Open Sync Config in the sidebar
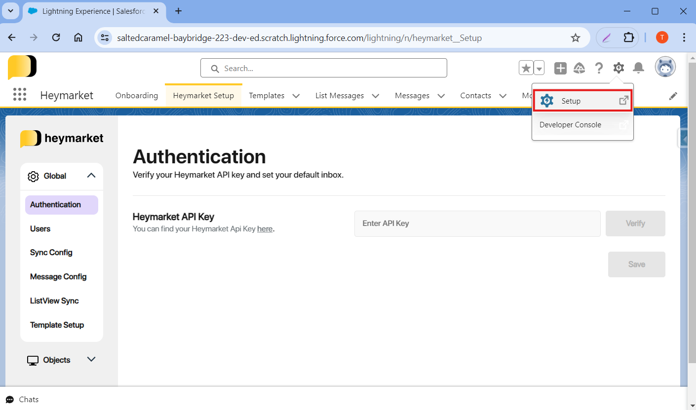 pos(51,253)
